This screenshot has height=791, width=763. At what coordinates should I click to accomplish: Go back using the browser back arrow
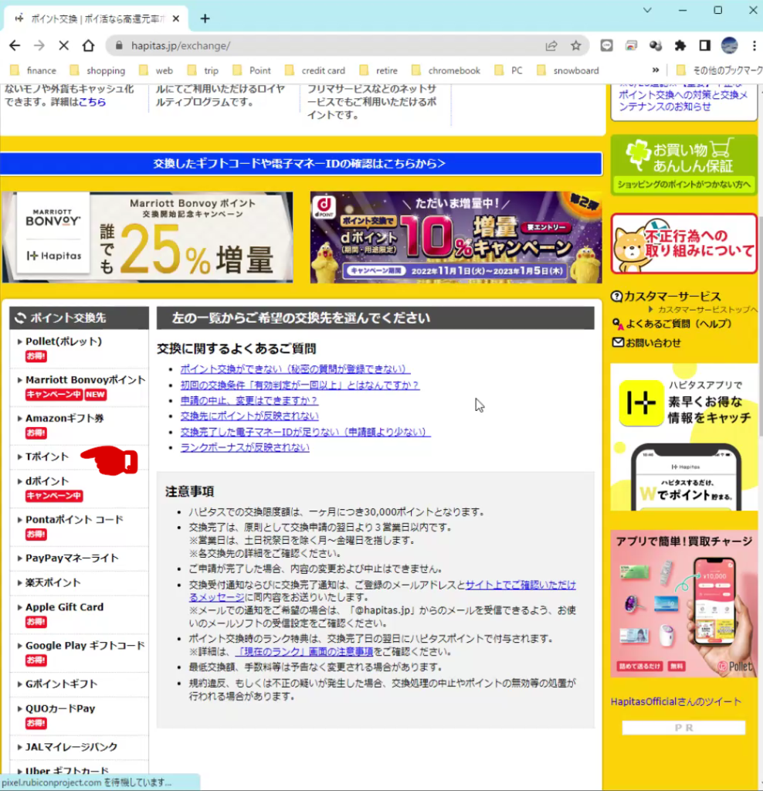15,46
